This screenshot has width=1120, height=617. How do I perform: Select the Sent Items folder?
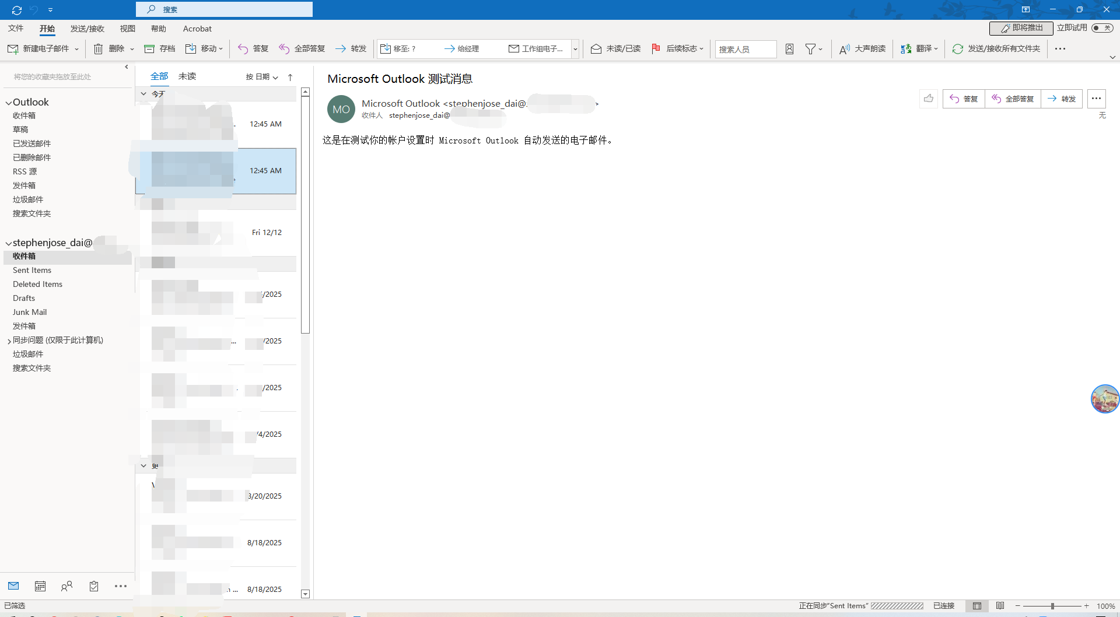pos(32,270)
